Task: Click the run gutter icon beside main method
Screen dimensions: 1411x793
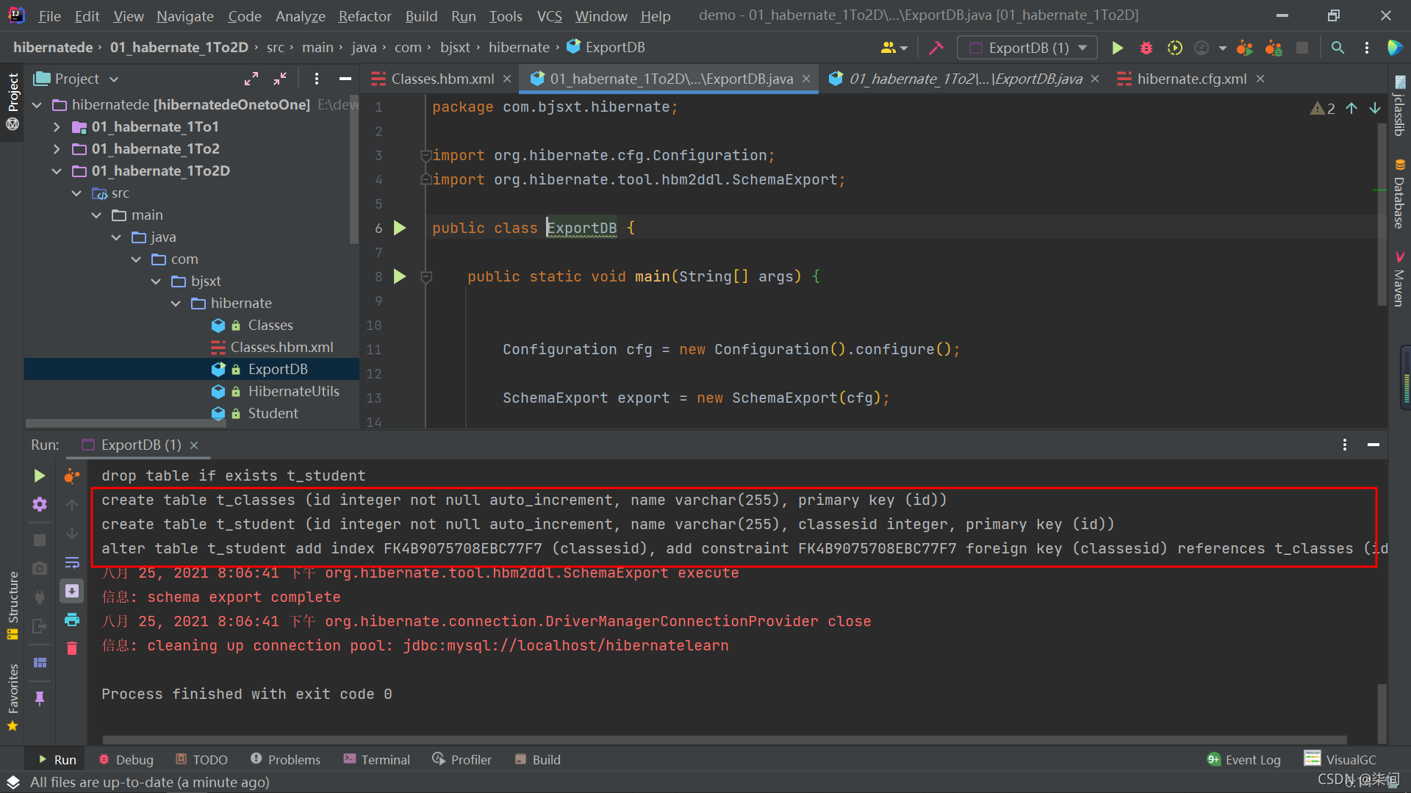Action: (400, 276)
